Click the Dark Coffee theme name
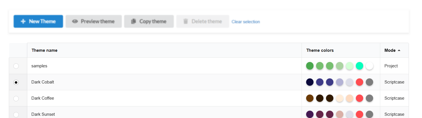Screen dimensions: 422x118 pyautogui.click(x=43, y=98)
